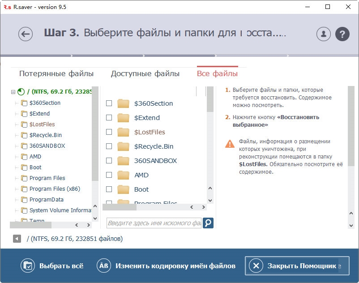
Task: Switch to Потерянные файлы tab
Action: click(56, 74)
